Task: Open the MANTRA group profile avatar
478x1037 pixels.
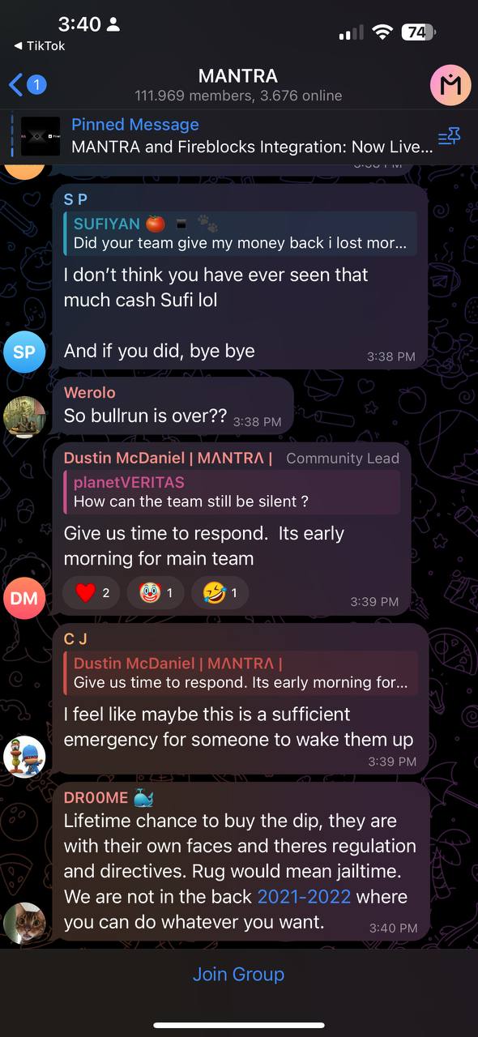Action: coord(450,85)
